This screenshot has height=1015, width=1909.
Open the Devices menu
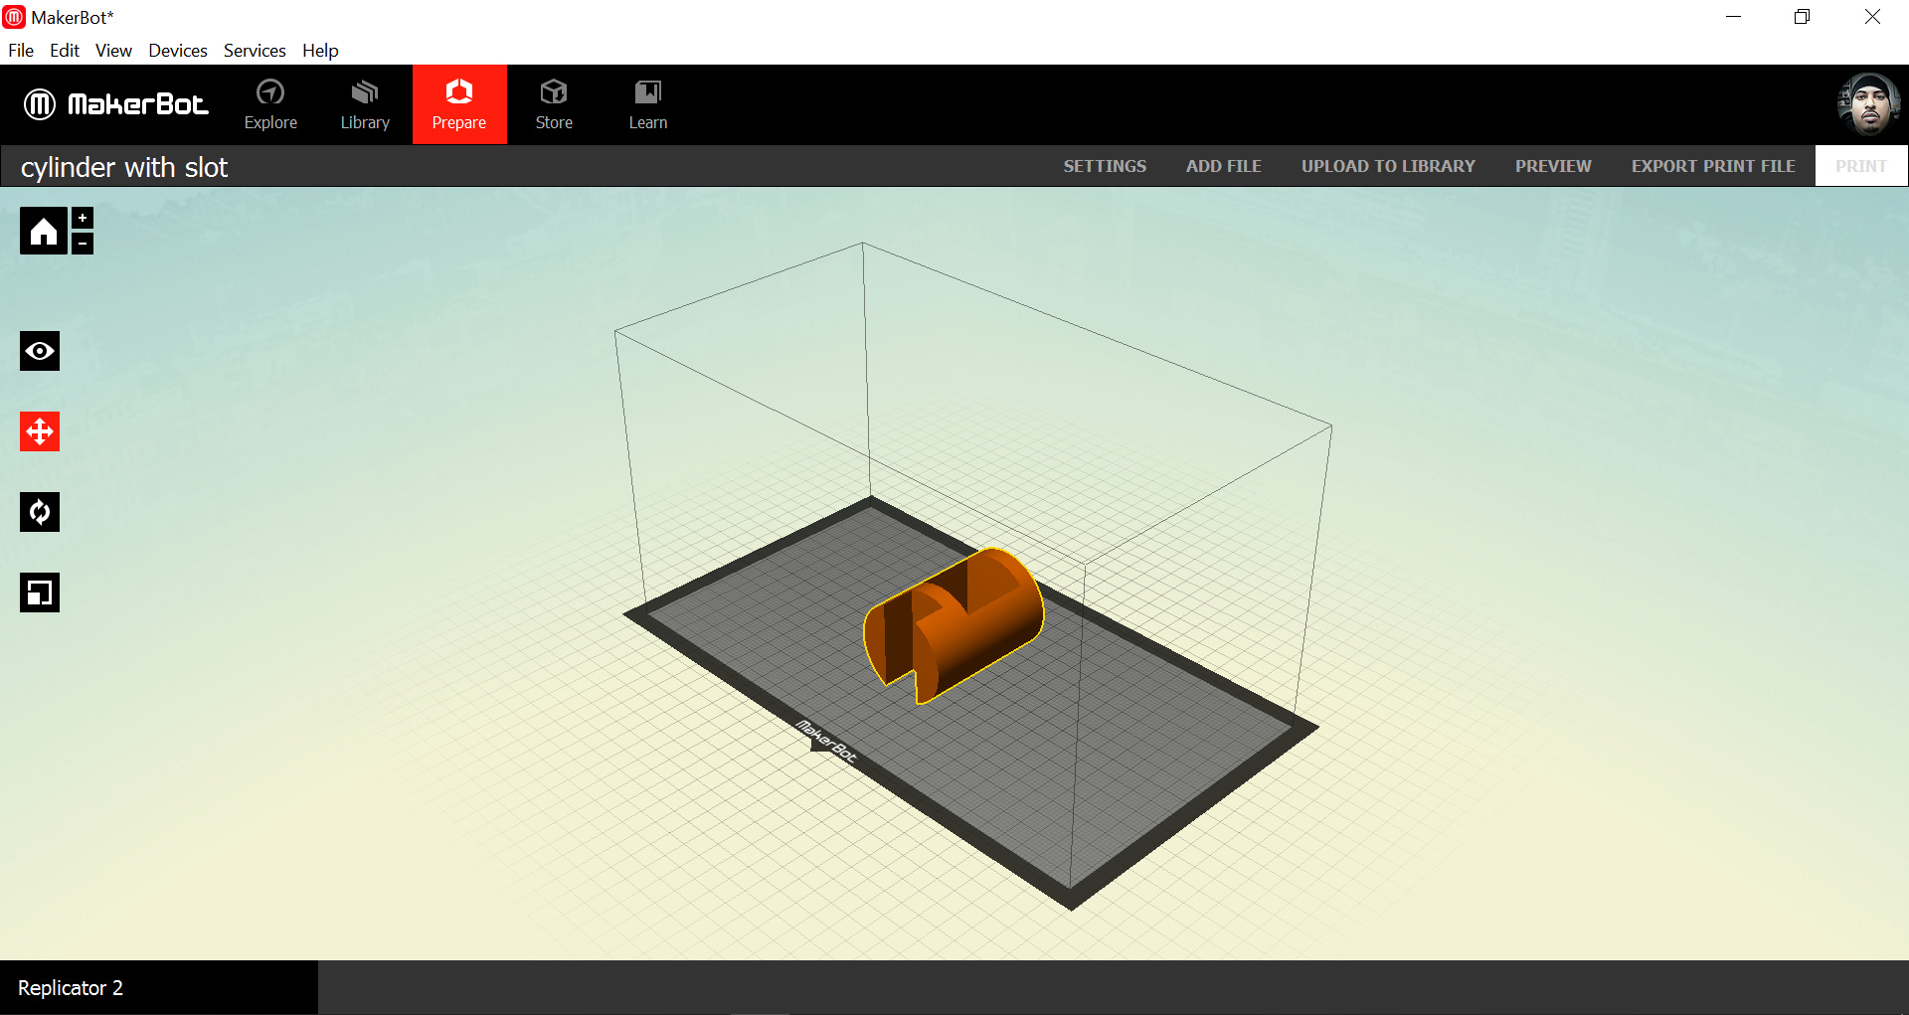[178, 51]
